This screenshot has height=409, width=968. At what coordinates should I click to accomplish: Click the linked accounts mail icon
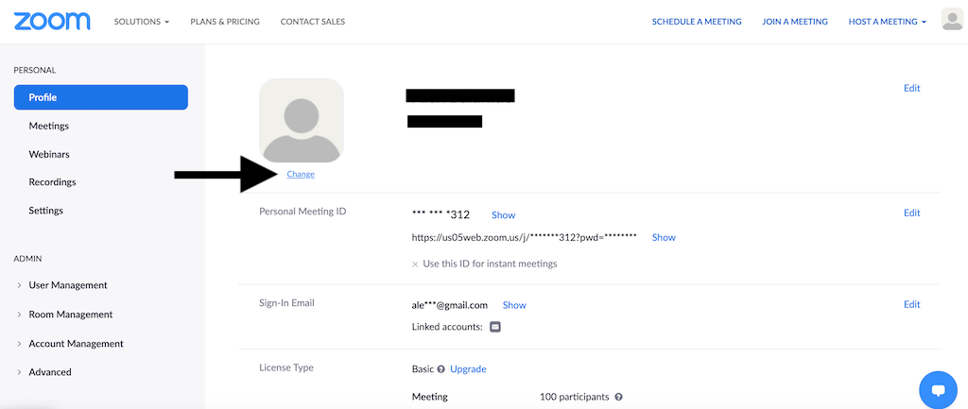tap(495, 327)
